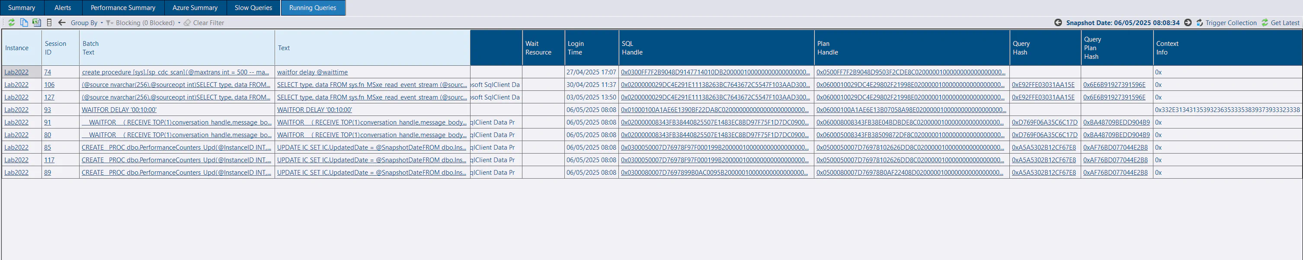
Task: Select the Azure Summary tab
Action: tap(195, 8)
